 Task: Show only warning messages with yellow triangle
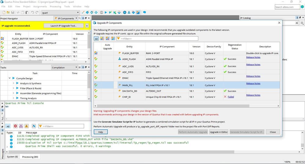coord(27,126)
